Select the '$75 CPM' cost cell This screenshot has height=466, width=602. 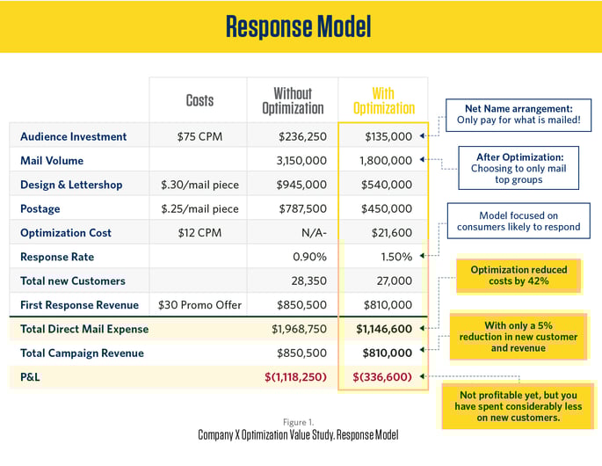click(x=199, y=137)
